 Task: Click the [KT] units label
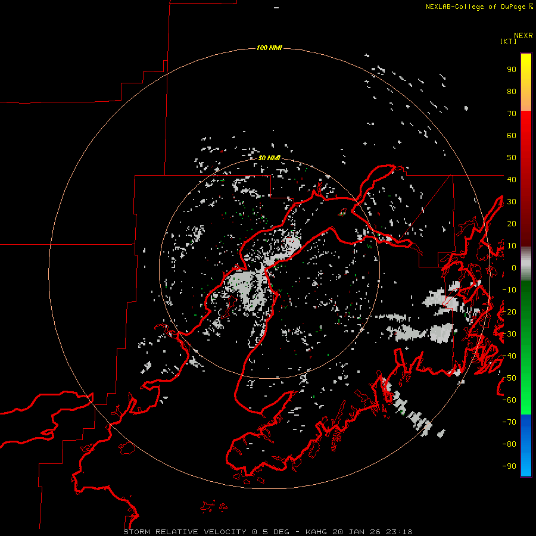pyautogui.click(x=509, y=41)
